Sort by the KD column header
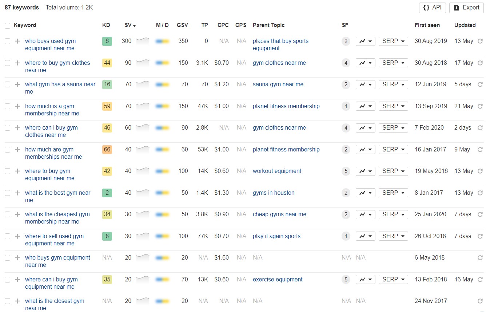The height and width of the screenshot is (312, 490). point(106,25)
